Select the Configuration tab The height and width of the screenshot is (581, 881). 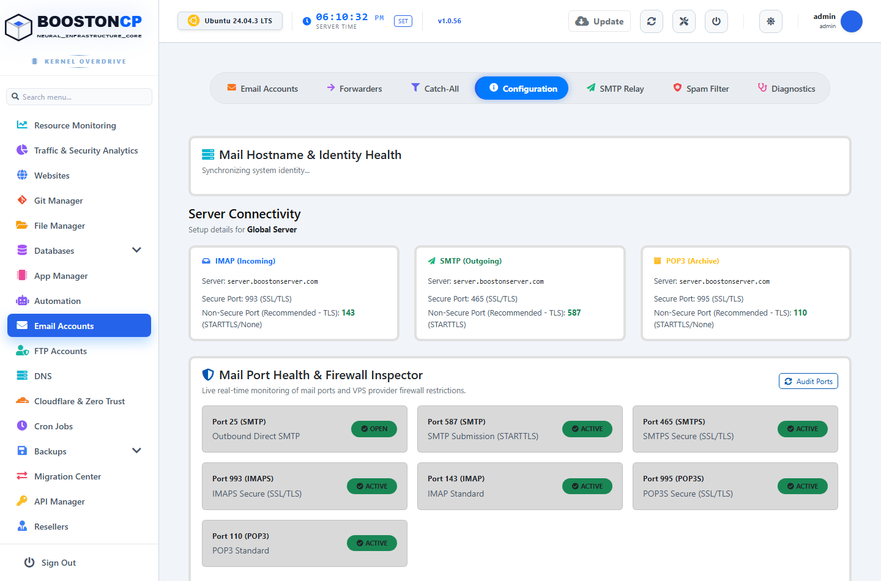(521, 89)
